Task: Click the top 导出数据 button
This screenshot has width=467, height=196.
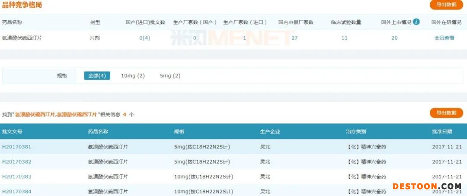Action: click(x=446, y=5)
